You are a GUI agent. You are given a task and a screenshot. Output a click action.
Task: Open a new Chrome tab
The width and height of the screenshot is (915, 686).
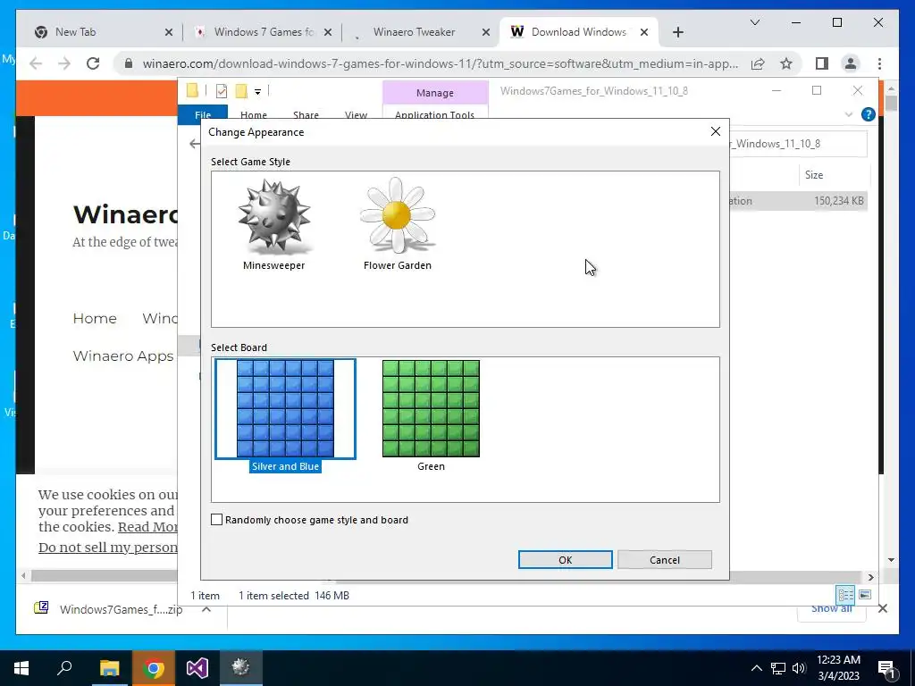coord(677,32)
